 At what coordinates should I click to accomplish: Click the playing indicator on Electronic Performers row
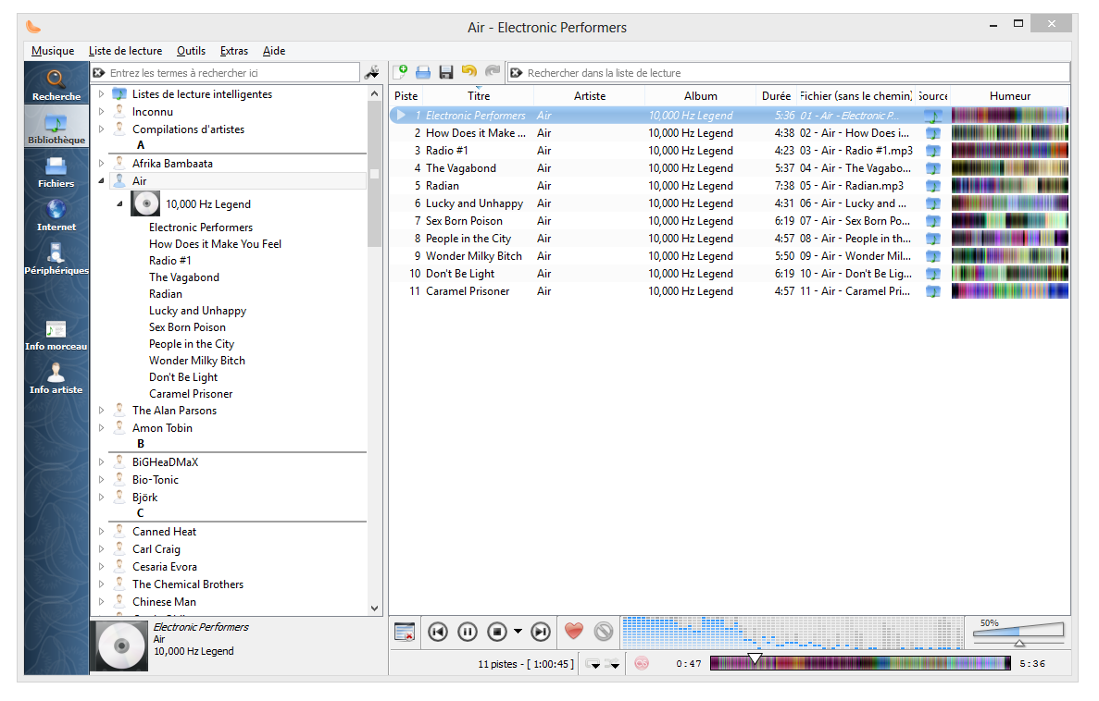click(401, 115)
